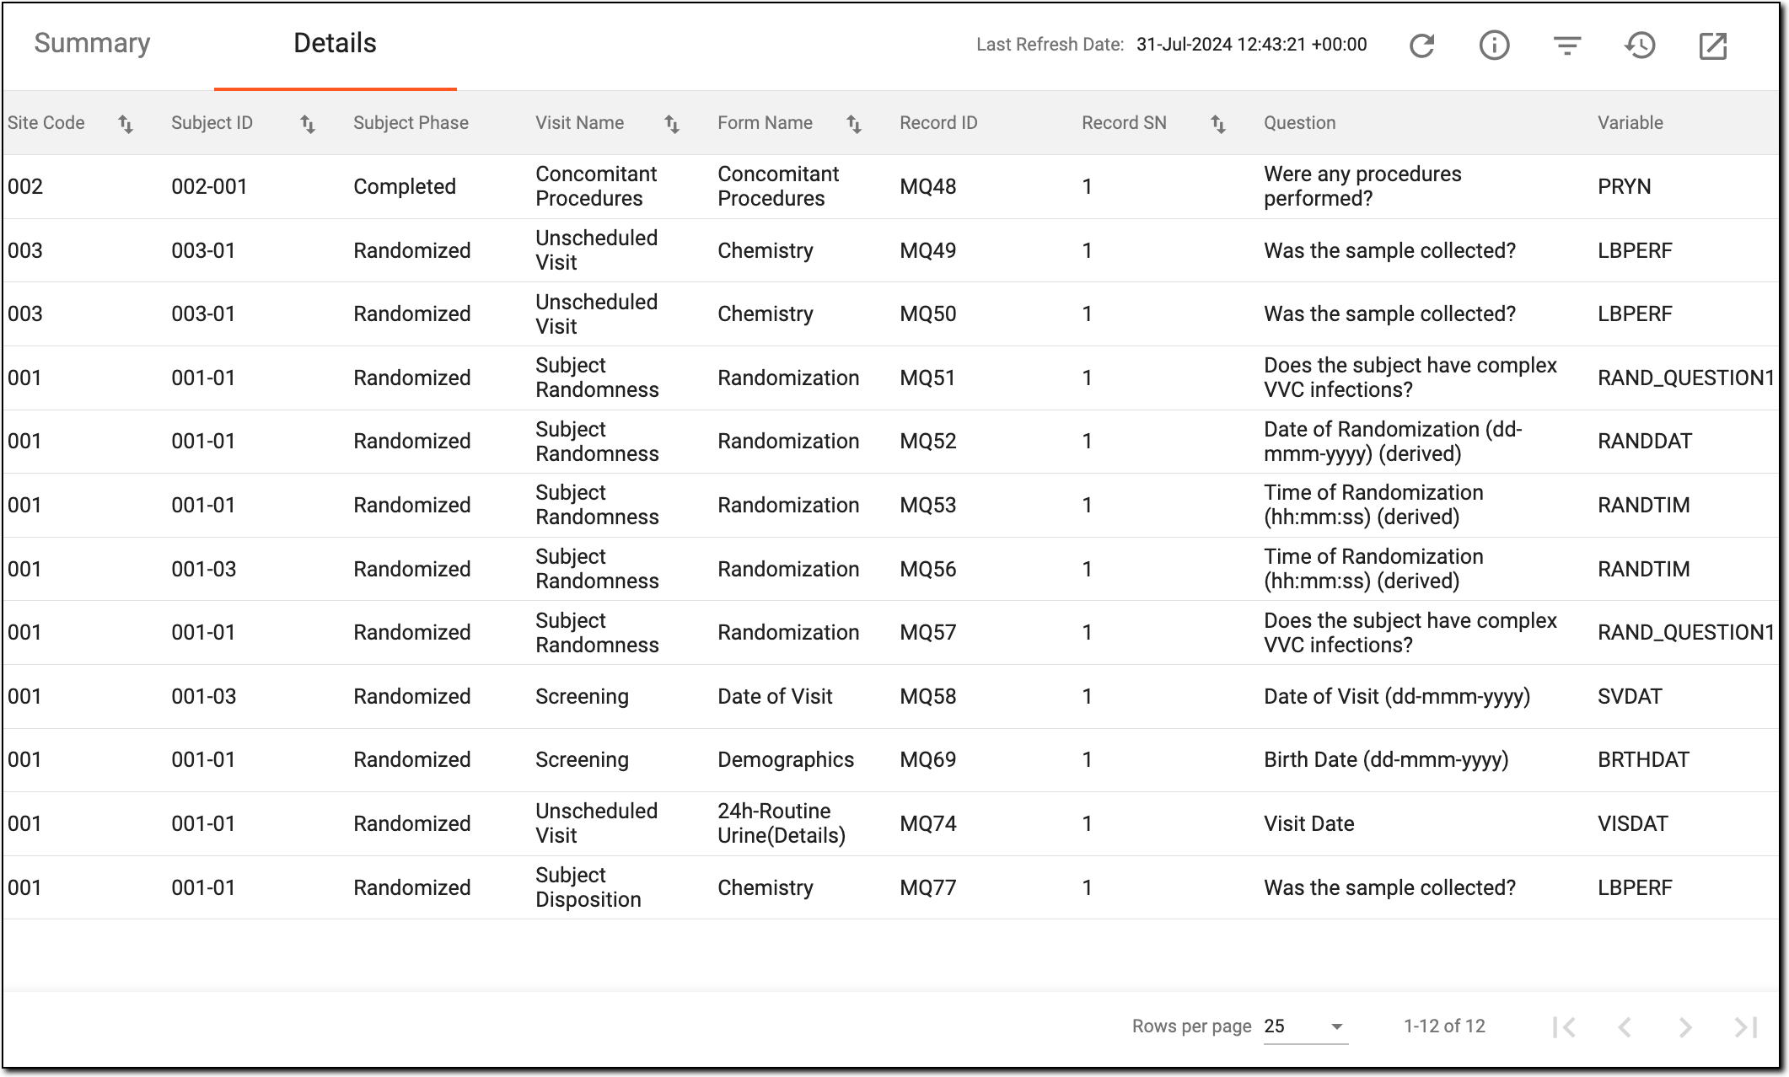Screen dimensions: 1789x1077
Task: Select record ID MQ49
Action: tap(927, 250)
